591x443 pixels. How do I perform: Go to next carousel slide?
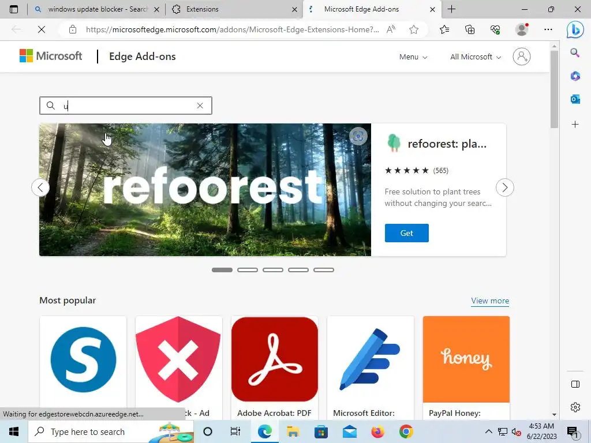(x=504, y=187)
